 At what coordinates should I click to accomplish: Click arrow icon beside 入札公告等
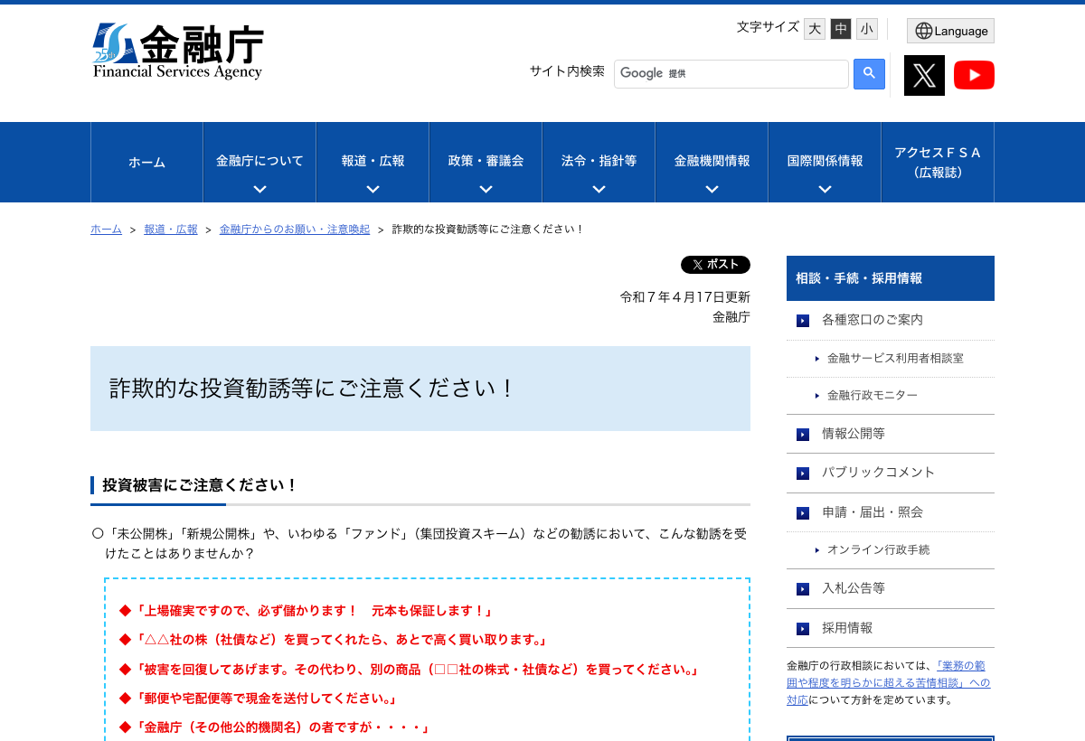click(x=803, y=589)
